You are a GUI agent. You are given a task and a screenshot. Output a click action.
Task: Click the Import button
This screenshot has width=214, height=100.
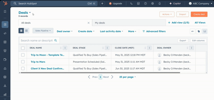[x=182, y=14]
